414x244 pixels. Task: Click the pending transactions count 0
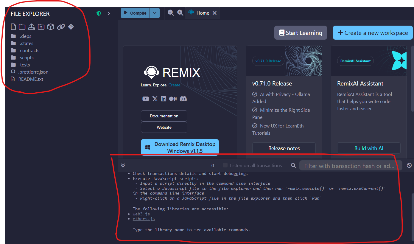tap(213, 166)
